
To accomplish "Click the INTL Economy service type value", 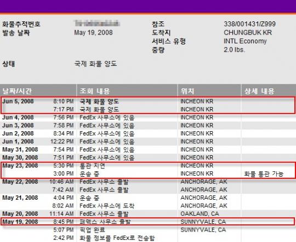I will [245, 41].
